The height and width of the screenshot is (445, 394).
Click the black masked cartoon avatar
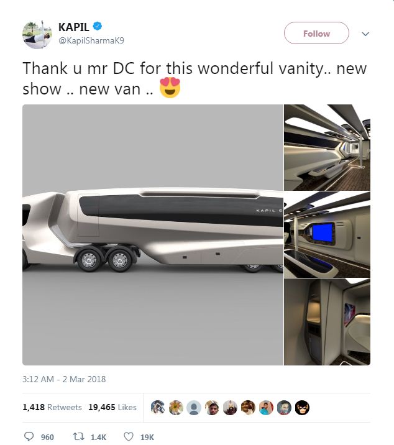point(302,408)
